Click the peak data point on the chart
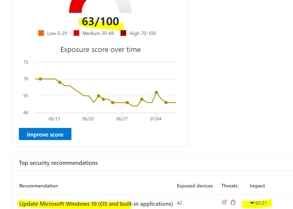The width and height of the screenshot is (293, 209). click(x=156, y=93)
